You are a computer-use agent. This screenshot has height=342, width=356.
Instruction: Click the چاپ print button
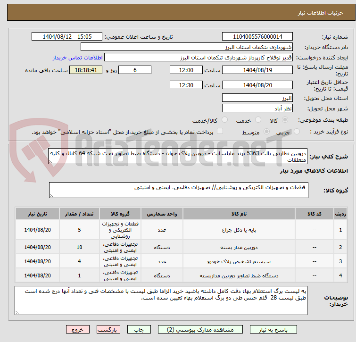139,330
